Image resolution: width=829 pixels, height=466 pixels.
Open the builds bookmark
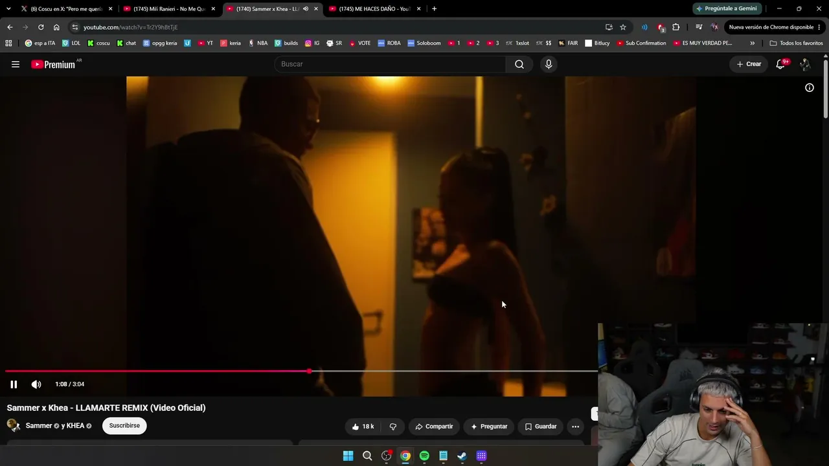coord(286,43)
